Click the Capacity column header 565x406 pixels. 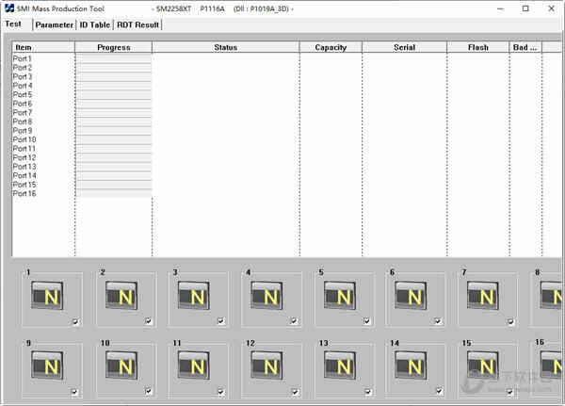point(331,47)
